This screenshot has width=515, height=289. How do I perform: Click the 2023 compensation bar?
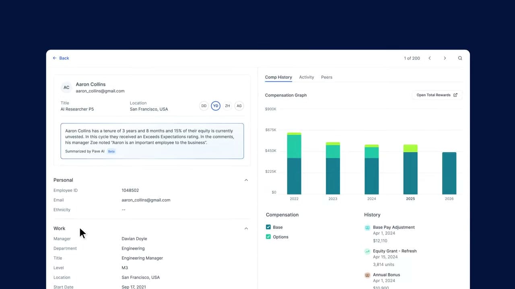333,168
